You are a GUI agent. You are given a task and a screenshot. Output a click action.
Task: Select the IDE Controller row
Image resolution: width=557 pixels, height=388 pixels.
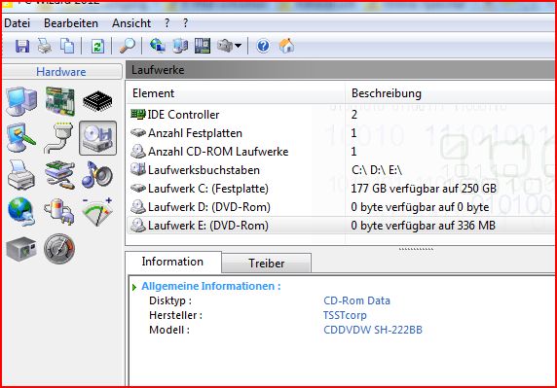tap(341, 115)
